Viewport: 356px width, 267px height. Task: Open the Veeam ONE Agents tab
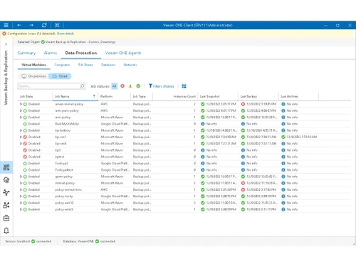123,53
